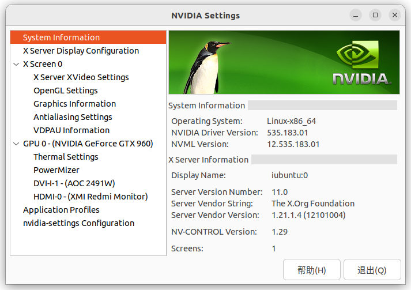
Task: Maximize the NVIDIA Settings window
Action: tap(375, 15)
